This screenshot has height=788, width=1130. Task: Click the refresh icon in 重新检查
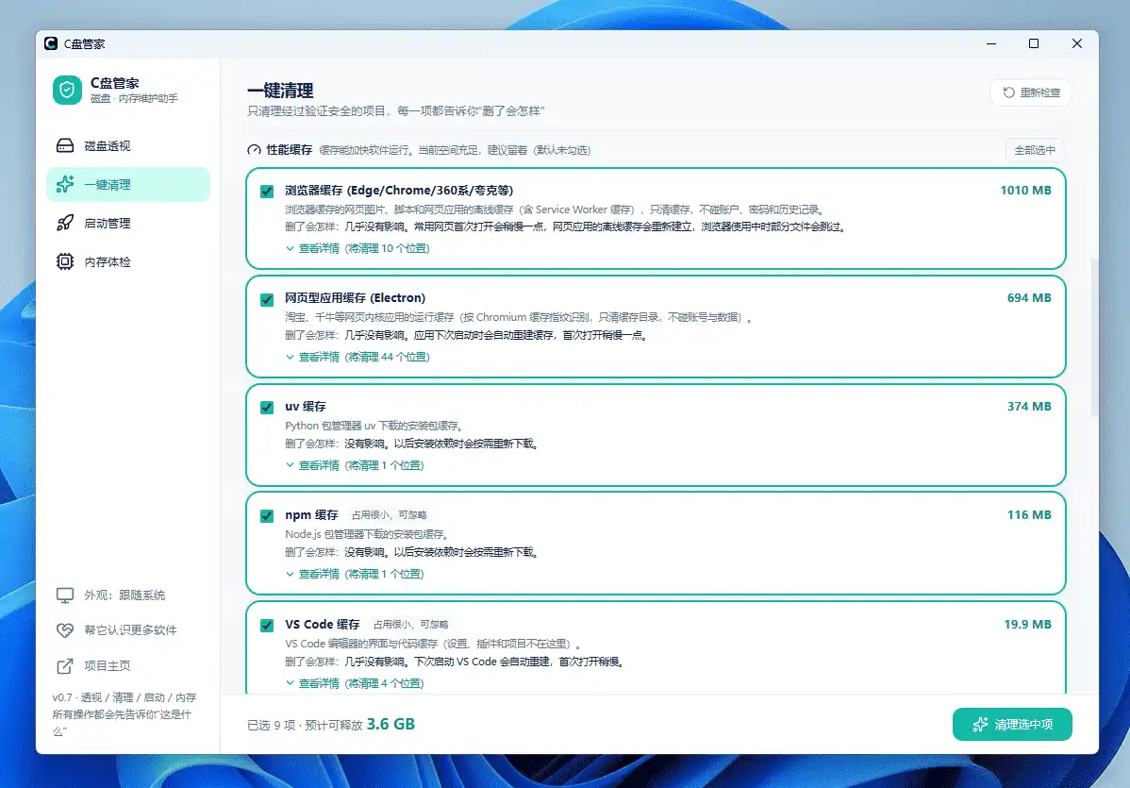pyautogui.click(x=1009, y=92)
